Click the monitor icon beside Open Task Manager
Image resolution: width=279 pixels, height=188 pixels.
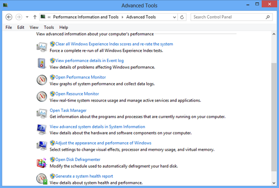42,113
